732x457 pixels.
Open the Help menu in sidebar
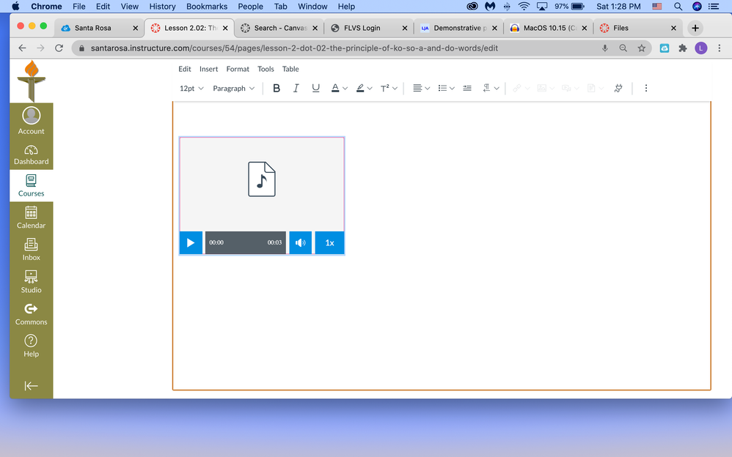[32, 346]
